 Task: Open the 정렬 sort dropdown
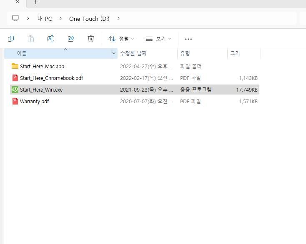tap(121, 39)
